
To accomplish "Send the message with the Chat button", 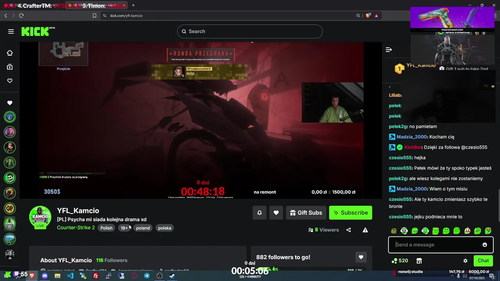I will click(483, 261).
